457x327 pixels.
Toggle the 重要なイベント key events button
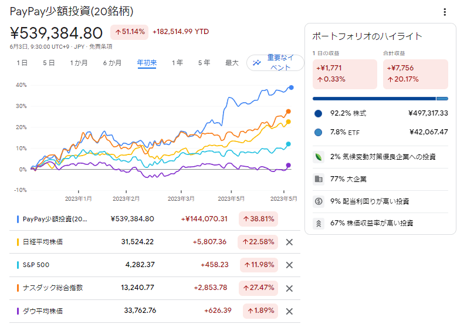click(x=275, y=63)
